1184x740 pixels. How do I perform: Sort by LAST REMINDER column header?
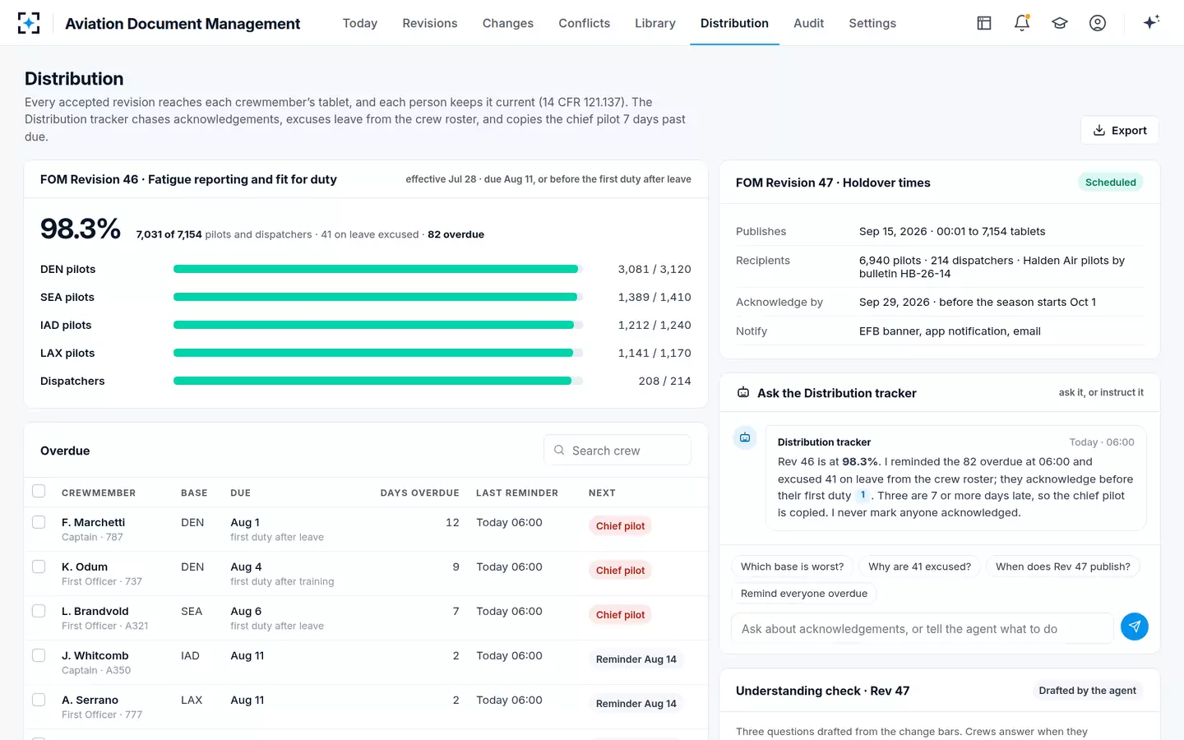click(x=517, y=493)
